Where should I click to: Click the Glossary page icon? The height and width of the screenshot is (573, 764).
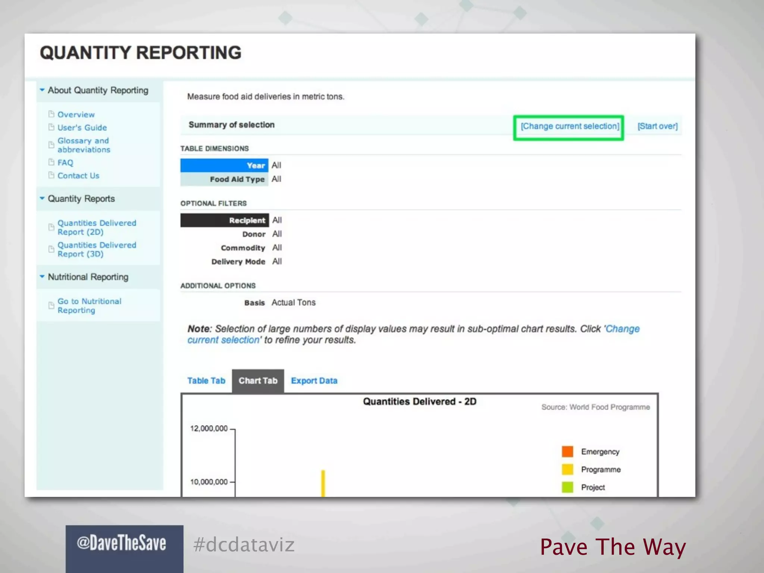[51, 145]
